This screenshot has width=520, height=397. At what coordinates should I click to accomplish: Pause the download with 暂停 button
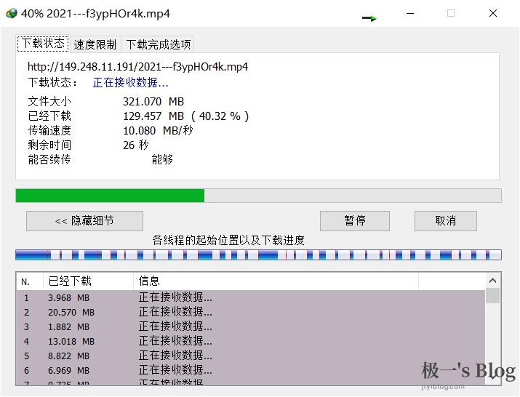tap(354, 221)
